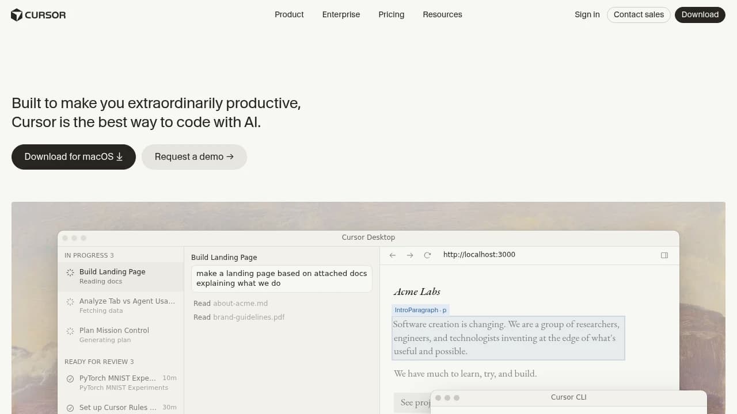Click the Sign in link
737x414 pixels.
[587, 14]
